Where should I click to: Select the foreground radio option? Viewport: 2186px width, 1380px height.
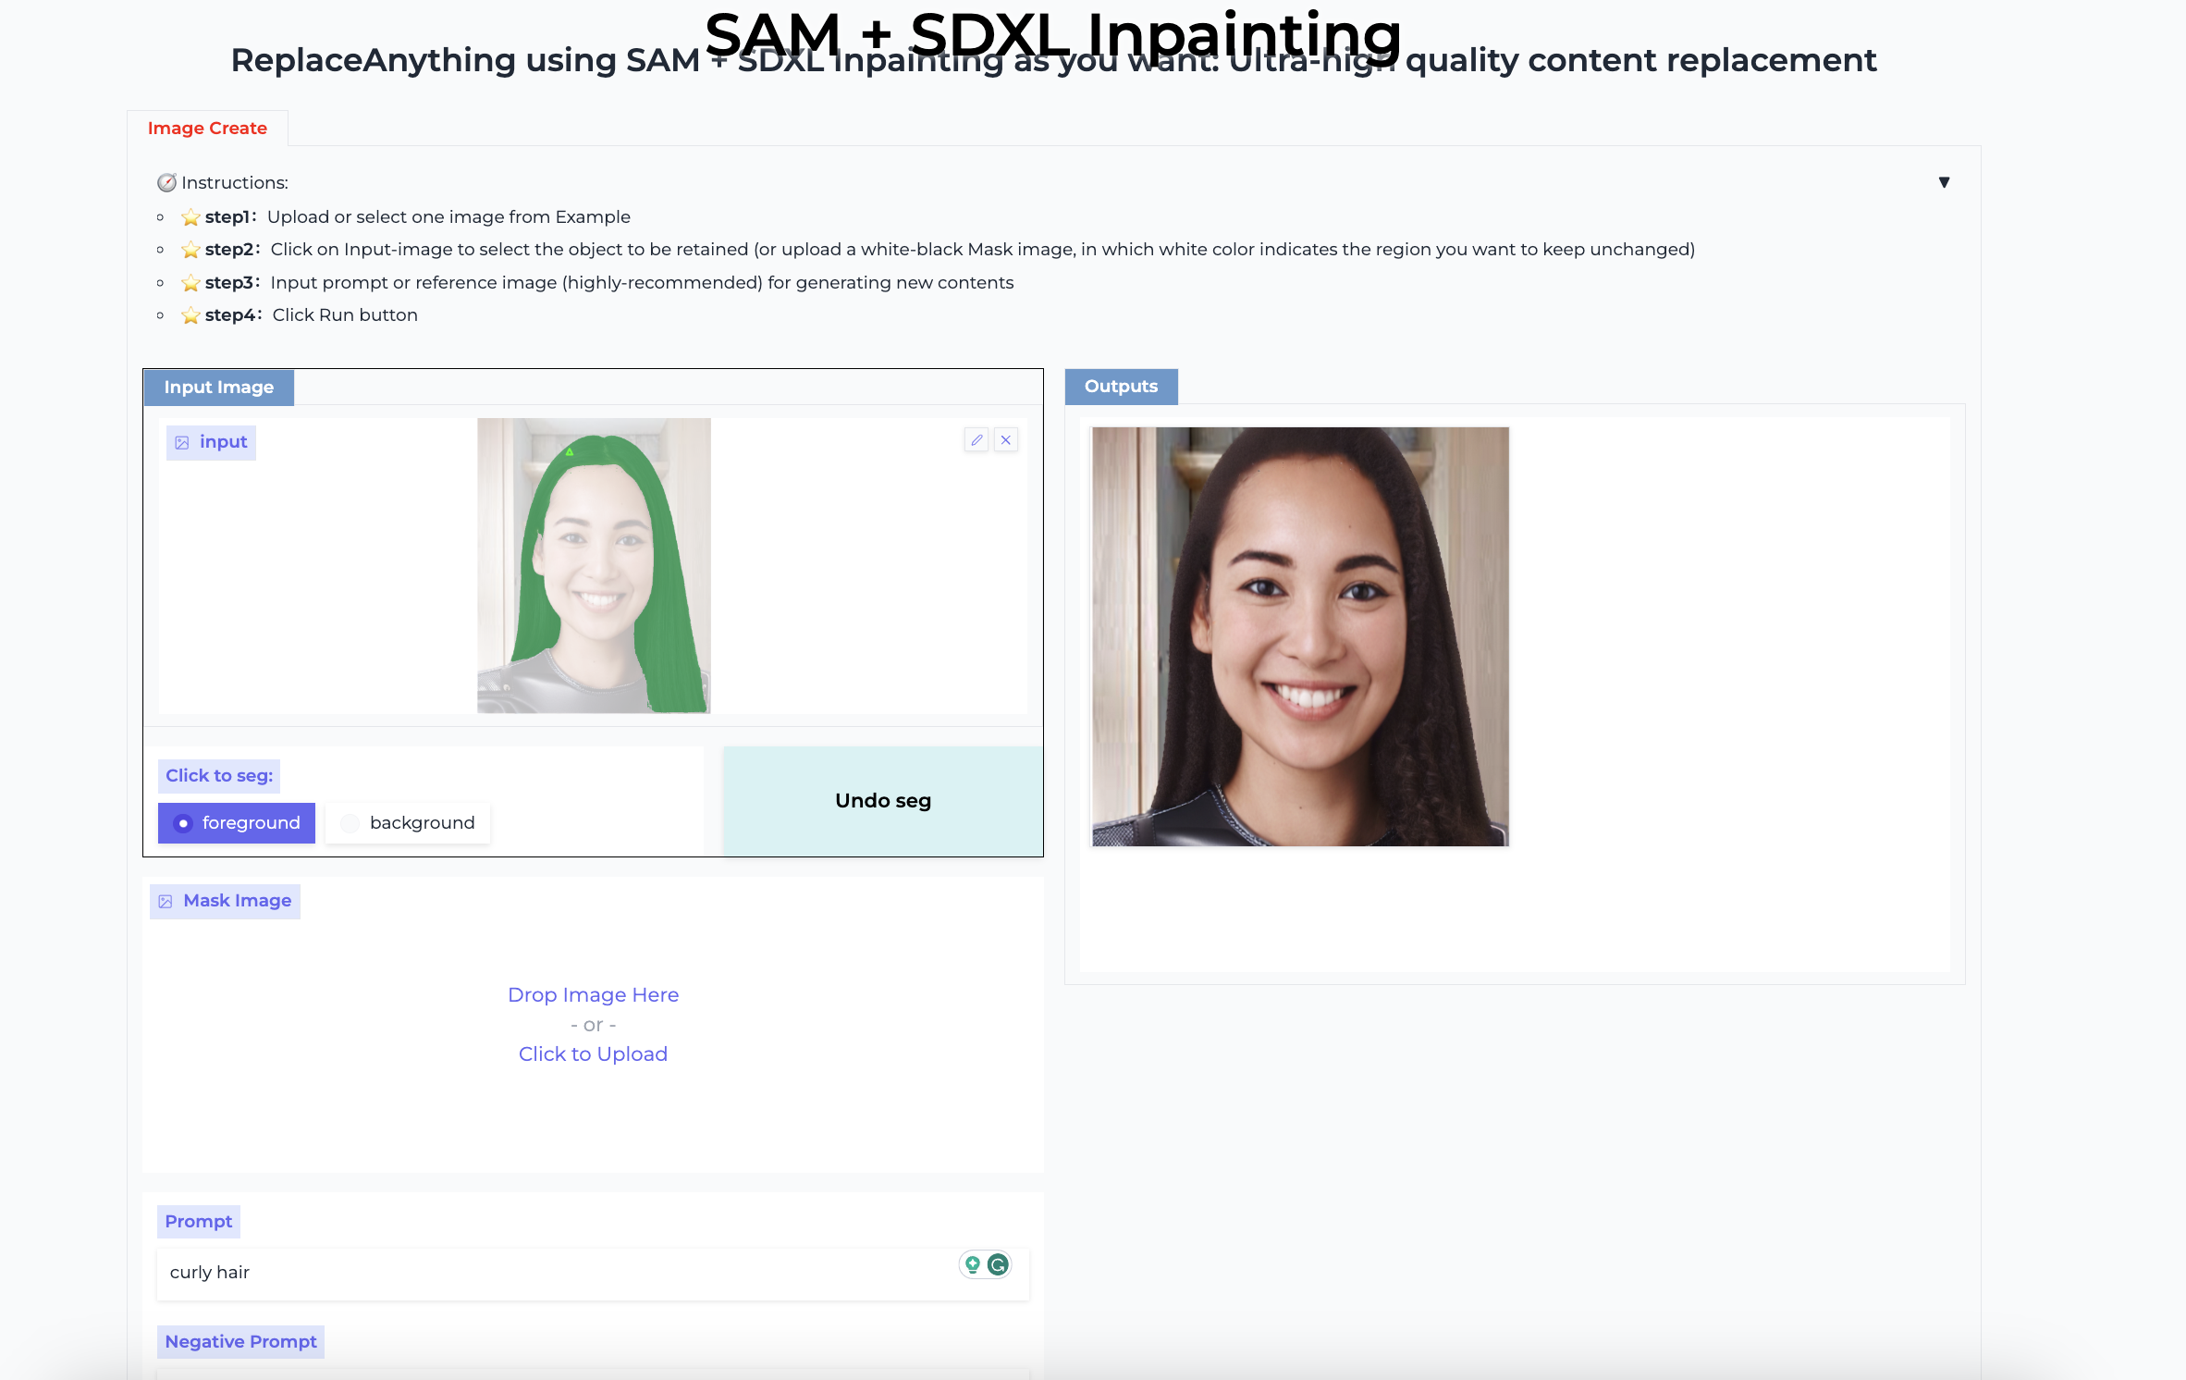pos(183,823)
